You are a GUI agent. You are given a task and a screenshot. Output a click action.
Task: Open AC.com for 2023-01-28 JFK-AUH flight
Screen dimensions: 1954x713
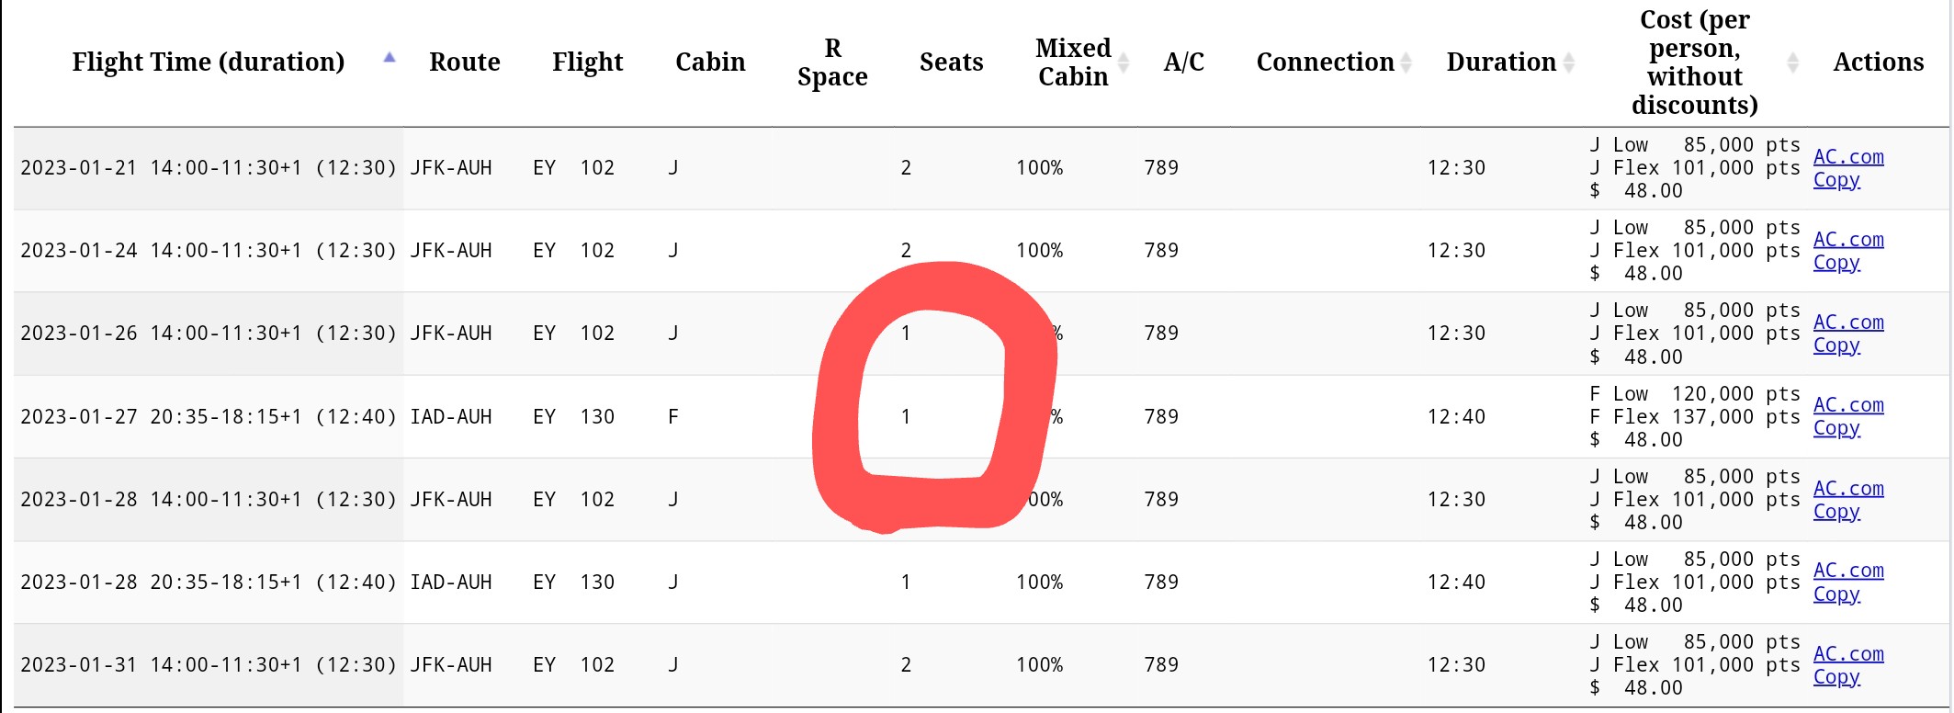[x=1848, y=489]
